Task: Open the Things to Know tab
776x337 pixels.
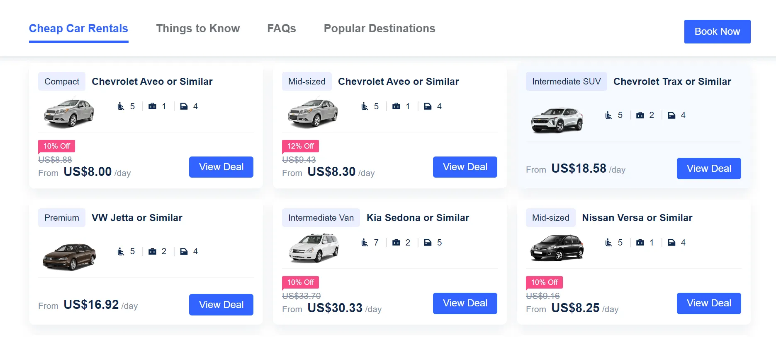Action: pyautogui.click(x=198, y=29)
